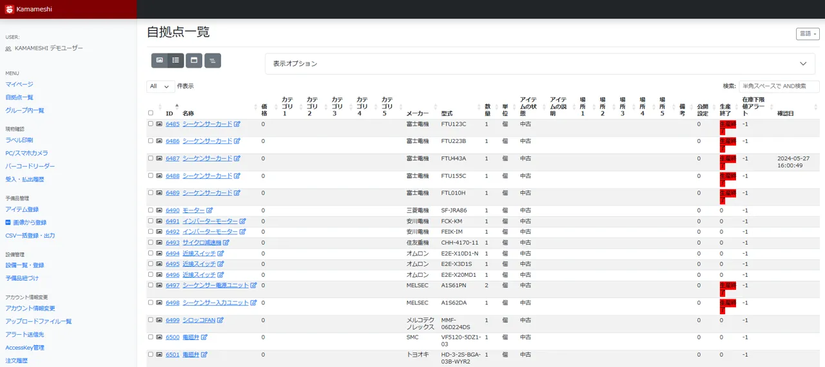Image resolution: width=825 pixels, height=367 pixels.
Task: Open edit icon for item 6487
Action: [x=237, y=158]
